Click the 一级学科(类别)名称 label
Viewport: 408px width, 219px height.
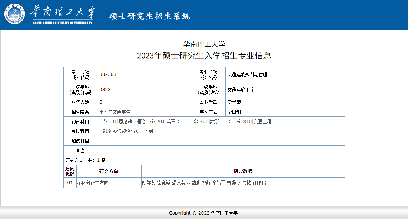click(x=208, y=90)
